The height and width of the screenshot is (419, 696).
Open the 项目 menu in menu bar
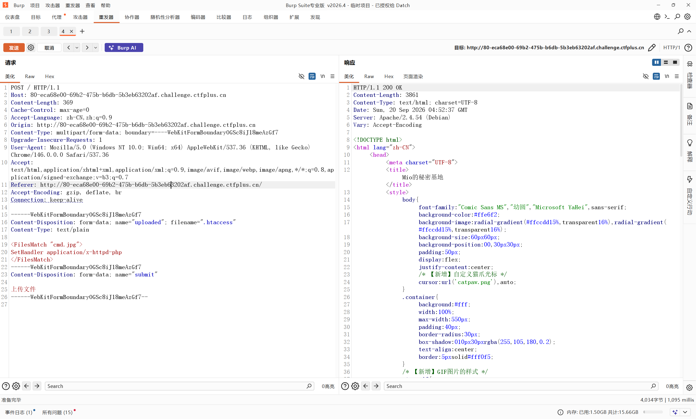click(35, 5)
